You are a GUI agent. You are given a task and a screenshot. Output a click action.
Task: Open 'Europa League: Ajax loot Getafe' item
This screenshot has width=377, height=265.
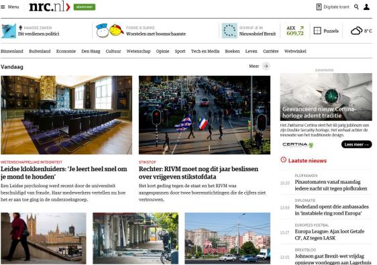click(x=329, y=235)
